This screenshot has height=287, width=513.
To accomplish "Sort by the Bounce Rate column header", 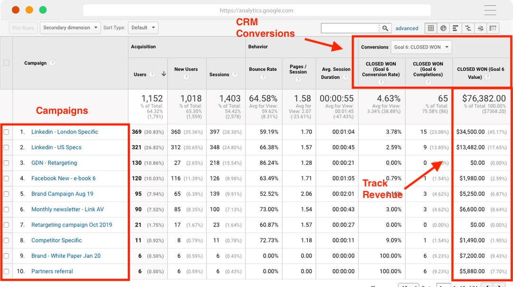I will point(263,69).
